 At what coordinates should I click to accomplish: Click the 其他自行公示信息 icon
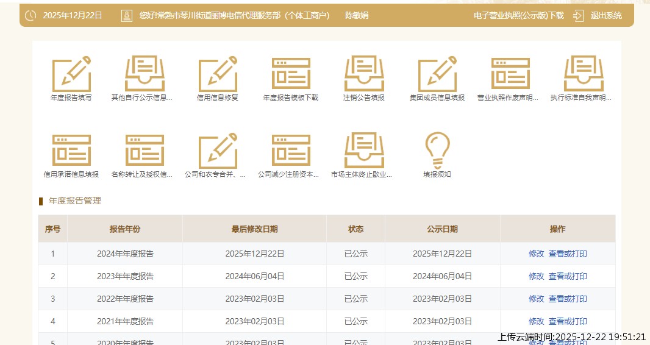[145, 74]
